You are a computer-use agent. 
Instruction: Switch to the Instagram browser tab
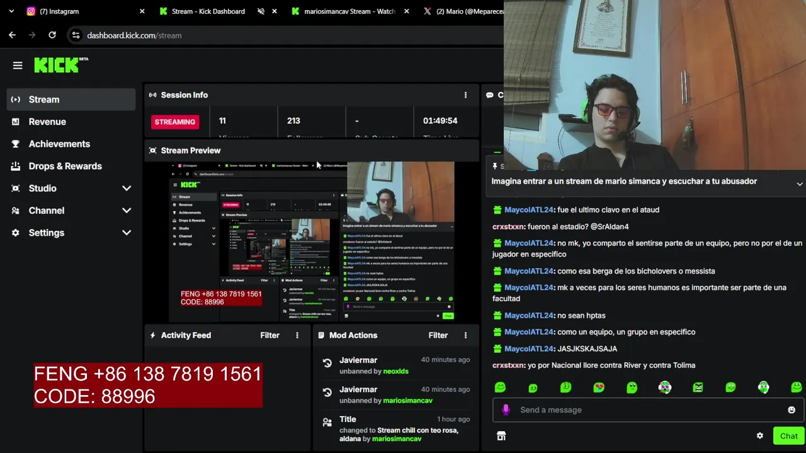click(x=84, y=11)
